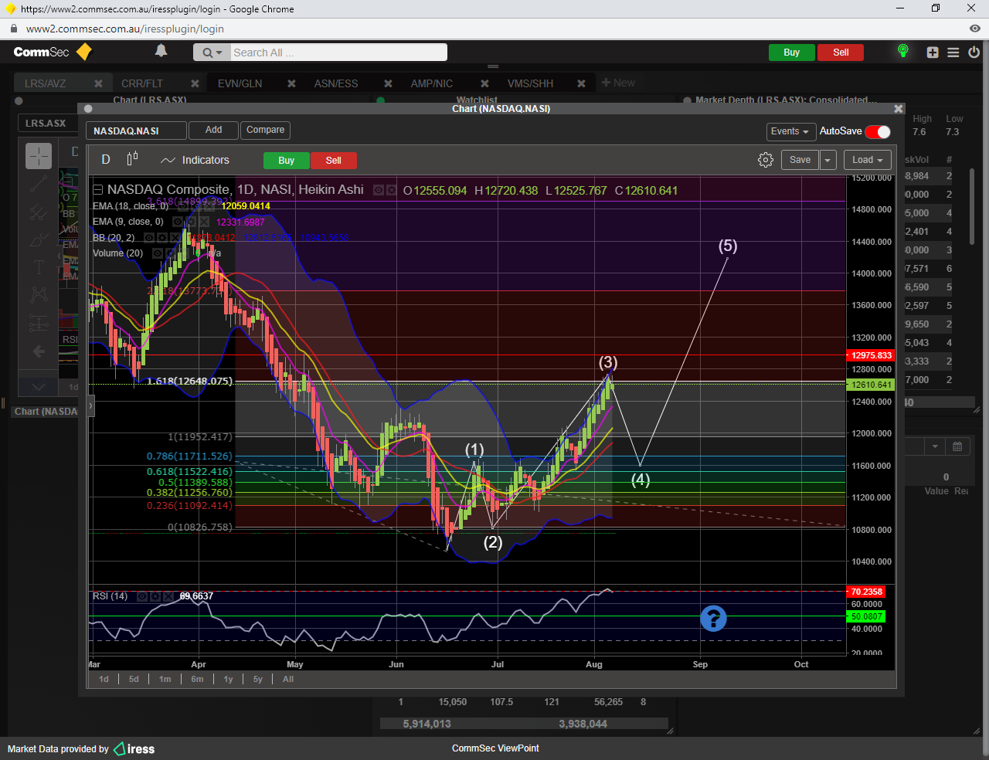Switch to the AMP/NIC tab
Image resolution: width=989 pixels, height=760 pixels.
[x=431, y=83]
